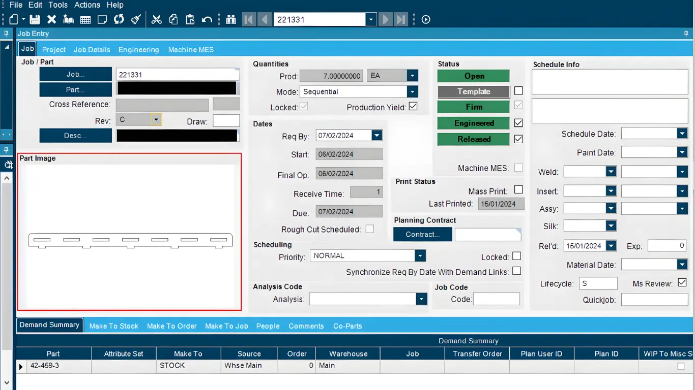This screenshot has width=695, height=390.
Task: Toggle the Production Yield checkbox
Action: click(413, 107)
